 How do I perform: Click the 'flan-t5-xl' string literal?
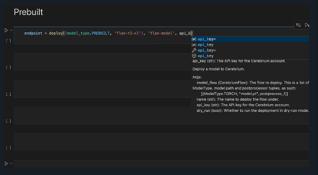coord(128,33)
